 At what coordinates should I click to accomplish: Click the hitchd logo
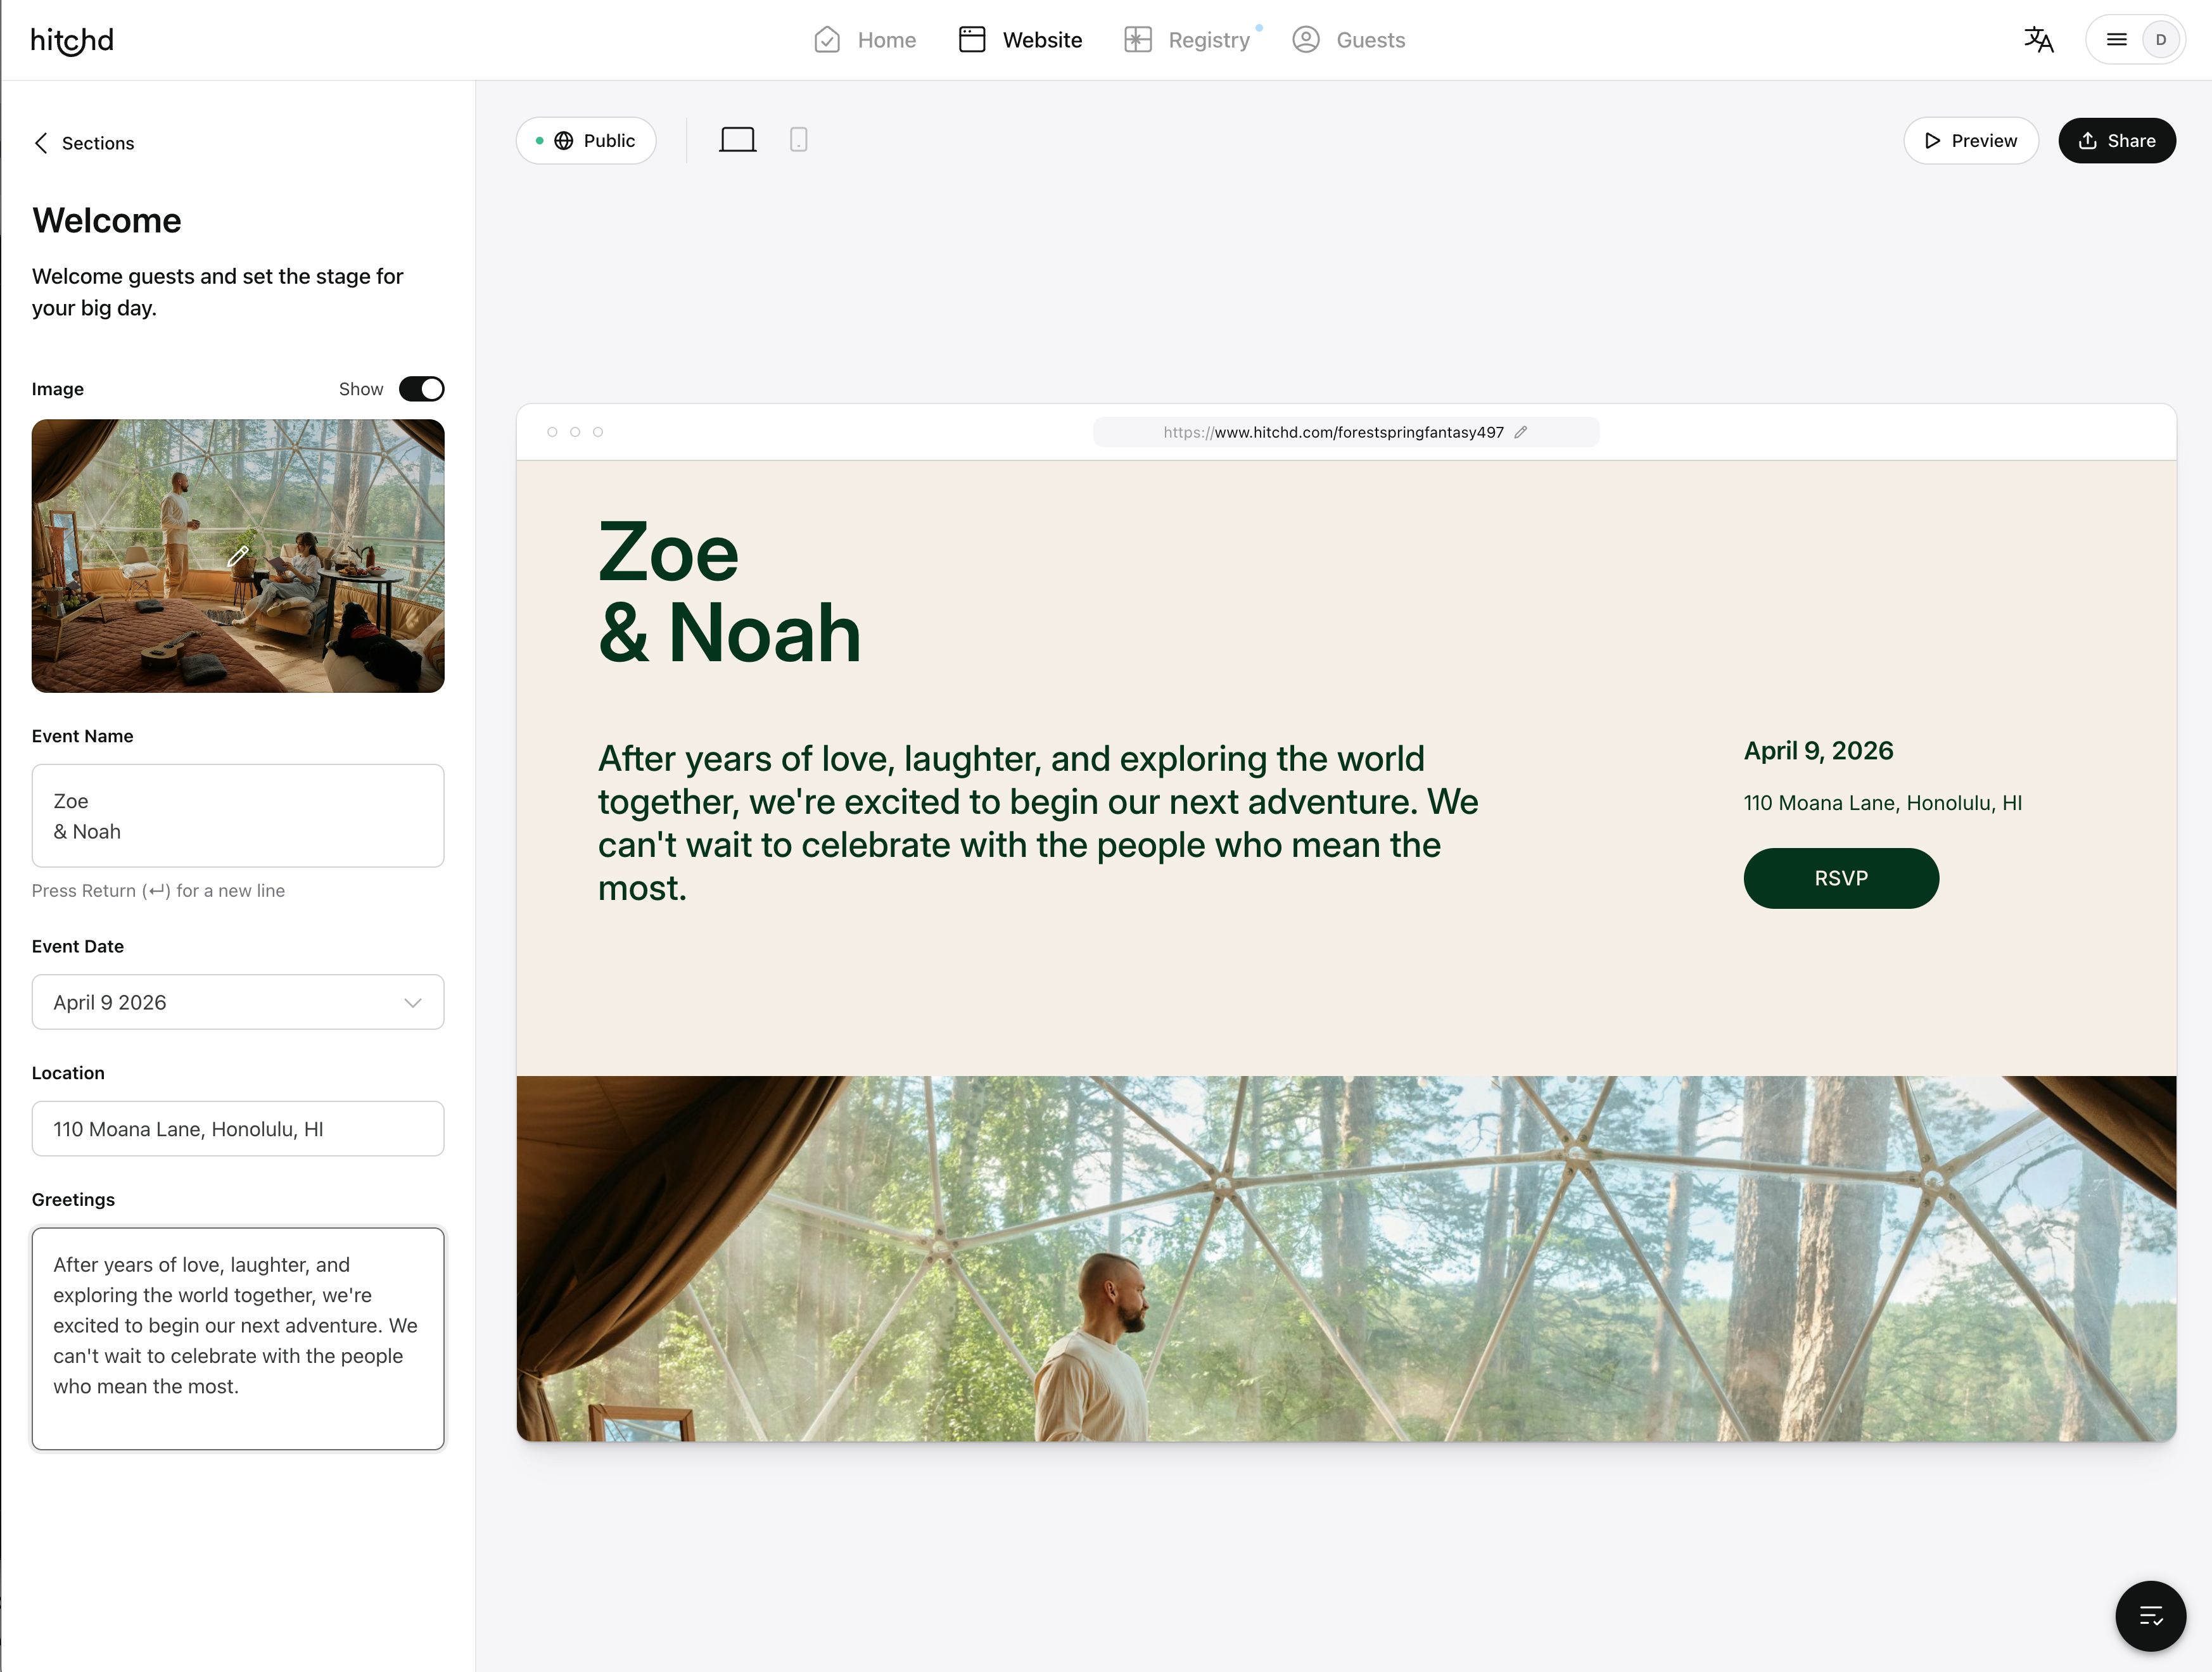[72, 40]
